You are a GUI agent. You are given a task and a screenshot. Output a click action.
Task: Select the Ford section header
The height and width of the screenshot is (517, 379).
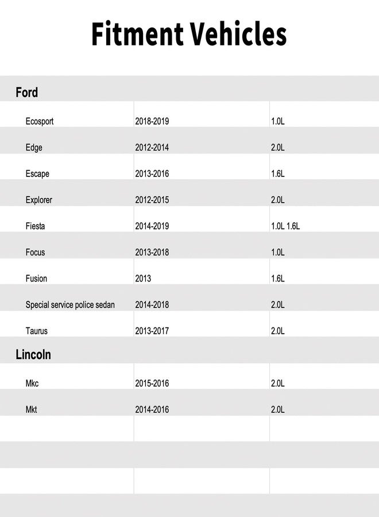[x=26, y=92]
